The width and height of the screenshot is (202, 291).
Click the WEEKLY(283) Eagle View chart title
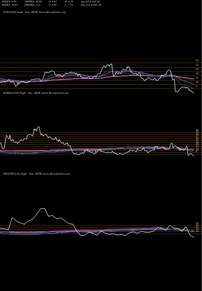pos(36,93)
